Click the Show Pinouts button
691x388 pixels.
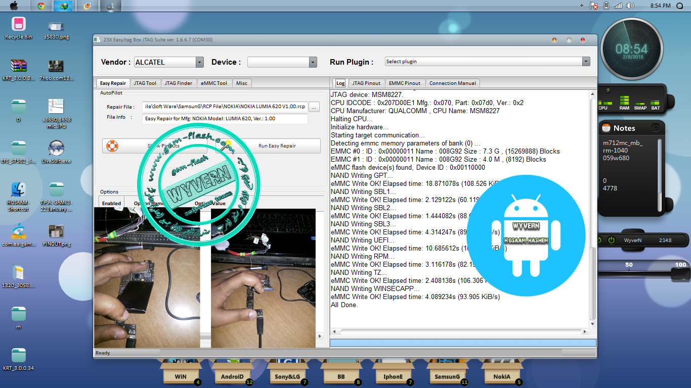156,145
